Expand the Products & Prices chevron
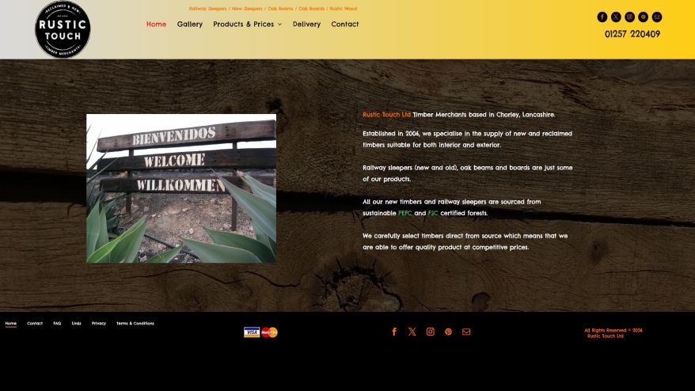Viewport: 695px width, 391px height. (x=279, y=25)
